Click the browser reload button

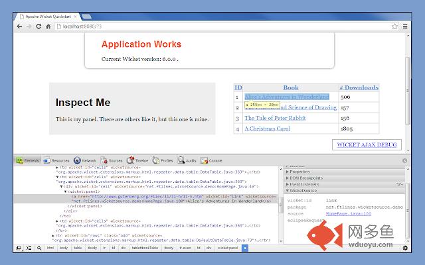(39, 26)
